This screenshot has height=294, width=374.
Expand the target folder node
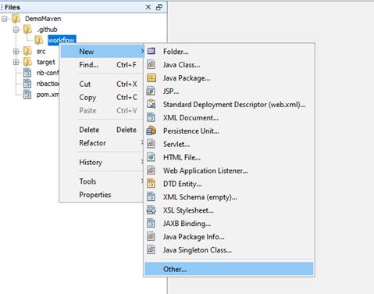(x=16, y=62)
